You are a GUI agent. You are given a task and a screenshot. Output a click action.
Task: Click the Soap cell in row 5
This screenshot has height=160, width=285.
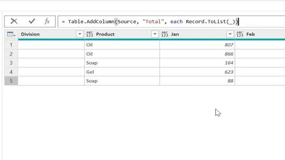click(x=122, y=81)
